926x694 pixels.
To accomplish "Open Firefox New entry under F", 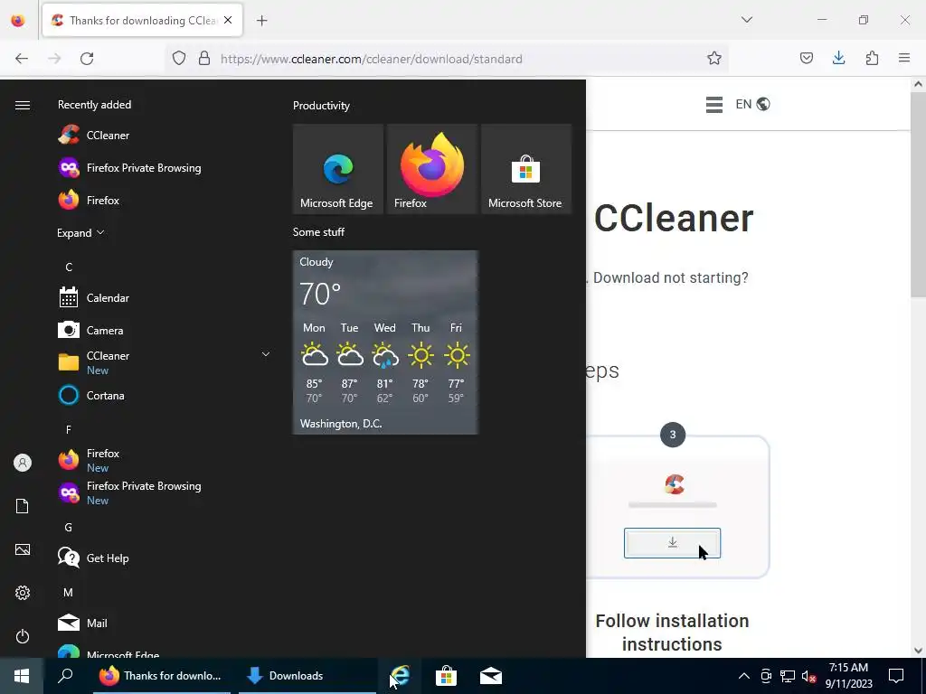I will (x=89, y=460).
